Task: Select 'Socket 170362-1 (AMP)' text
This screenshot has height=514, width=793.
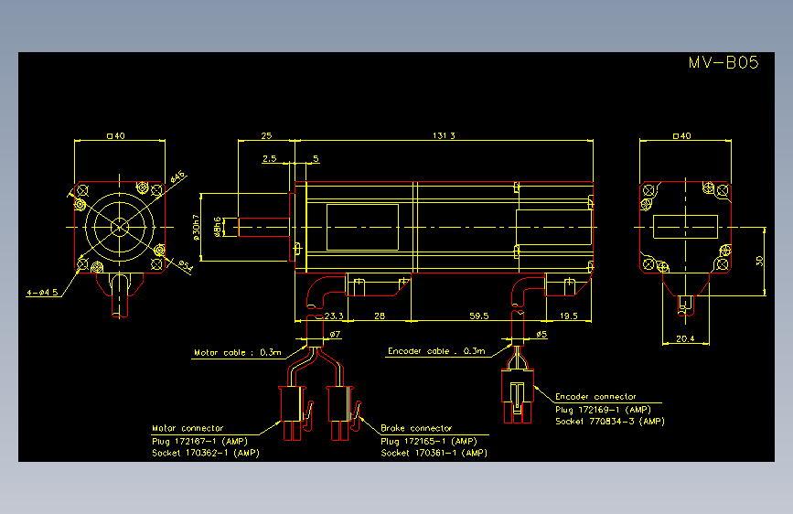Action: pyautogui.click(x=206, y=453)
